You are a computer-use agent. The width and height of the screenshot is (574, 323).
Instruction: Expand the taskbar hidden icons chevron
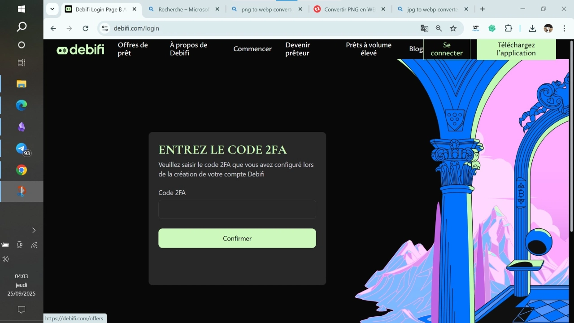[34, 230]
